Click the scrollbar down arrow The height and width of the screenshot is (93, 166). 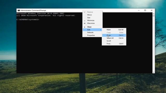click(x=154, y=72)
